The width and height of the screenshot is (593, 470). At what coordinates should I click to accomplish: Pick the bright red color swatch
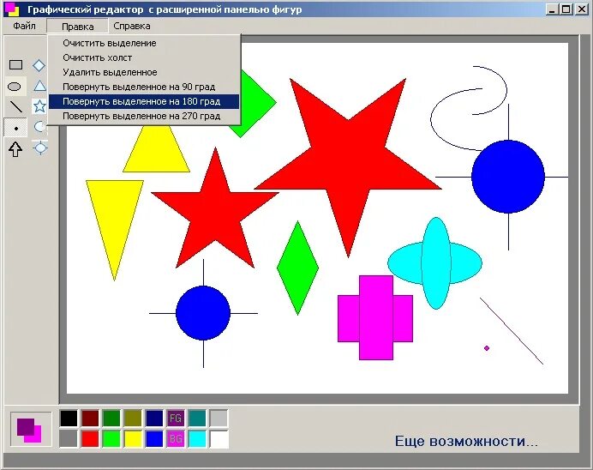pos(90,439)
